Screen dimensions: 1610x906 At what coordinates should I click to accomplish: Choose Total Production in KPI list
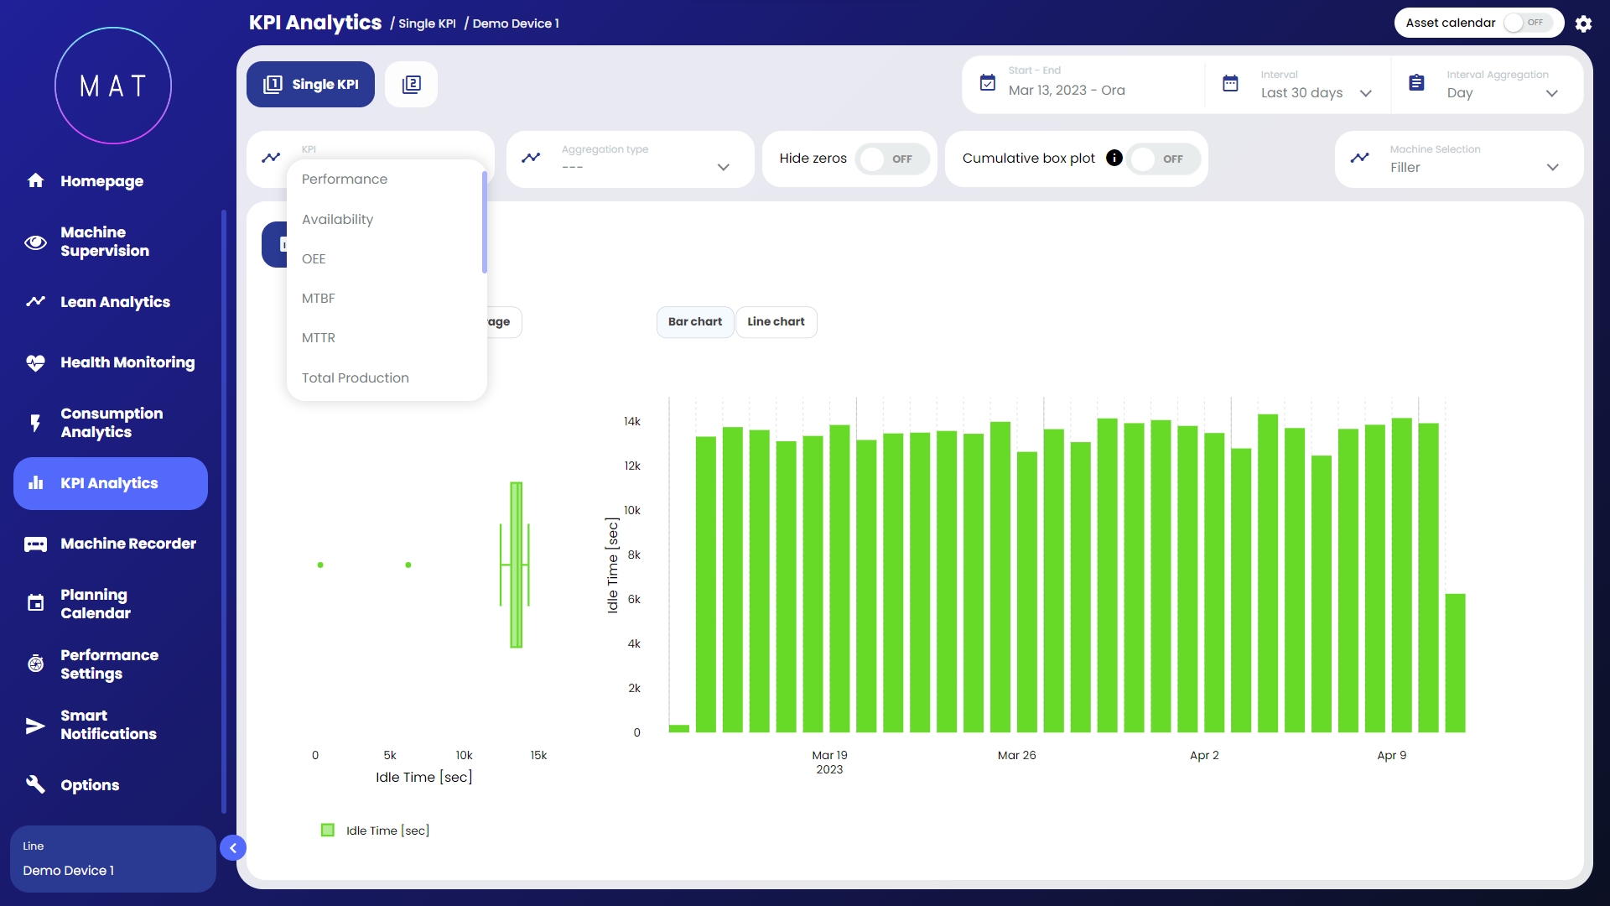[356, 377]
